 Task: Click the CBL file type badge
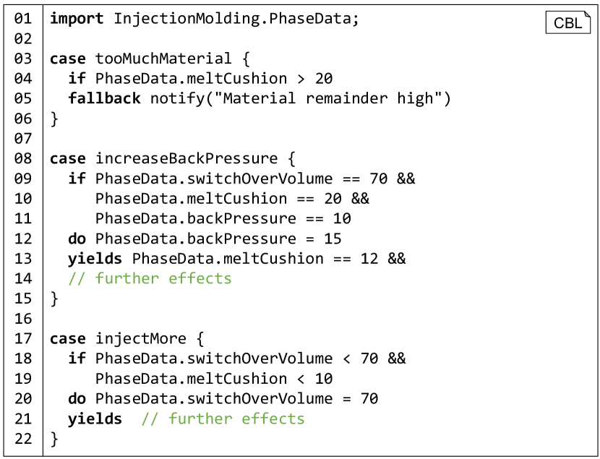click(x=568, y=22)
